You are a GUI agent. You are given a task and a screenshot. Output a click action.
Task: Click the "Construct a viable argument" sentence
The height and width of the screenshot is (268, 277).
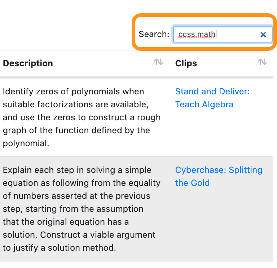pos(97,235)
